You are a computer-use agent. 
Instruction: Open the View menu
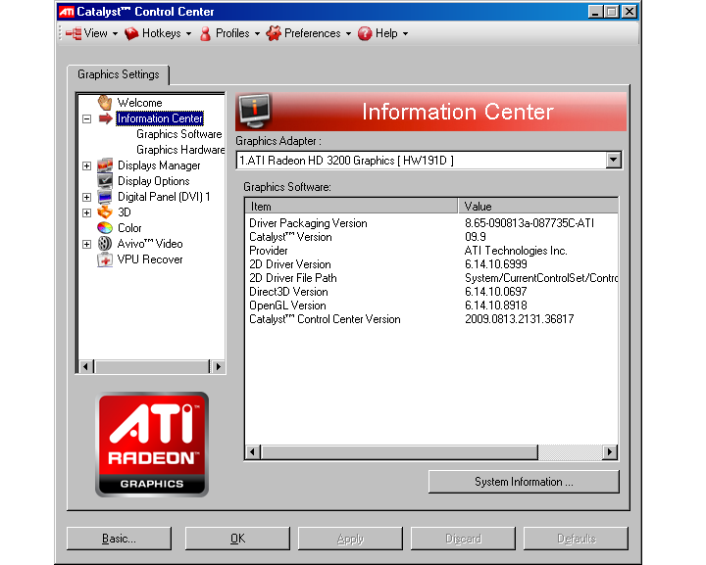[x=91, y=33]
